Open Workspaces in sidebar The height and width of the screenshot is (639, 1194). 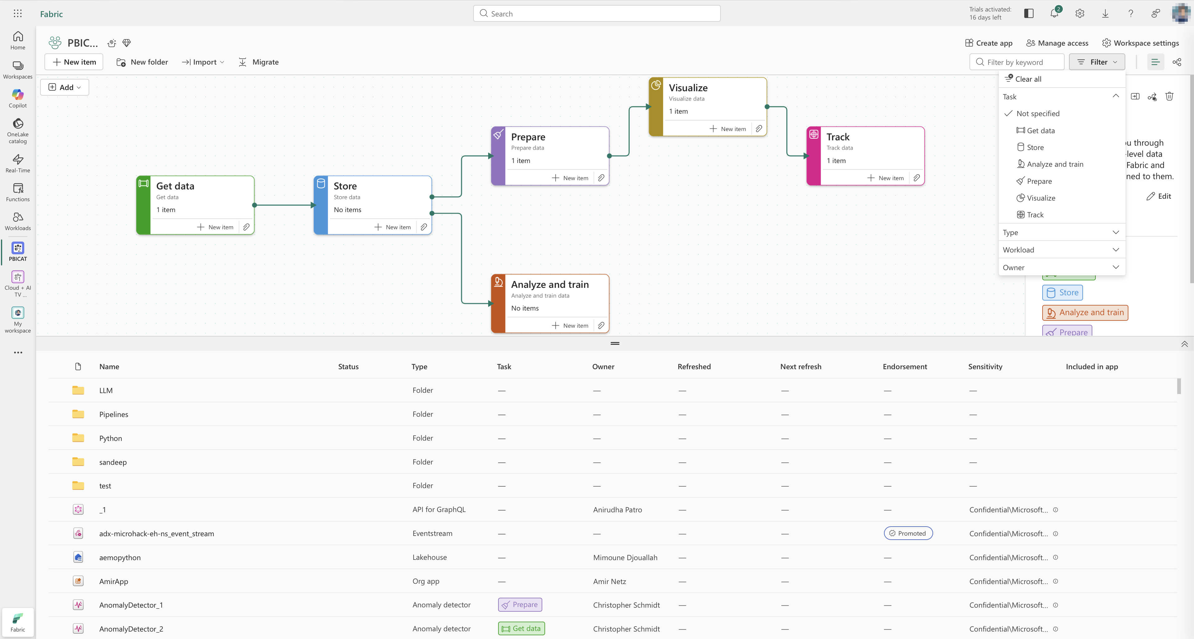[18, 70]
